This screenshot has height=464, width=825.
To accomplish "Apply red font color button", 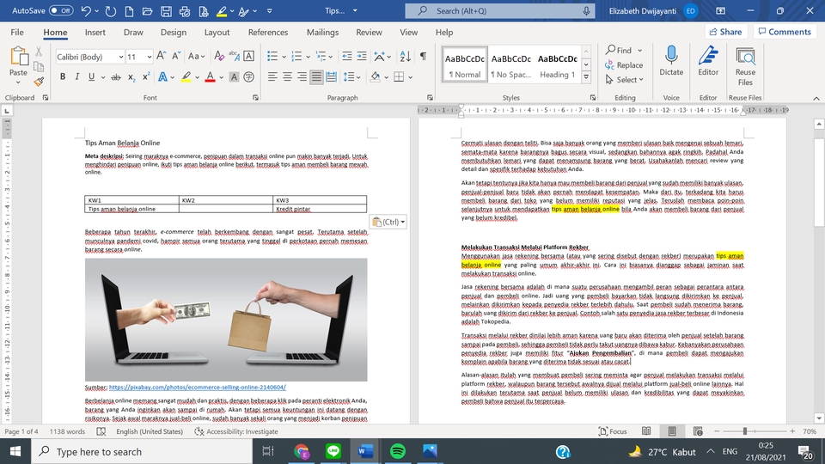I will pyautogui.click(x=210, y=76).
